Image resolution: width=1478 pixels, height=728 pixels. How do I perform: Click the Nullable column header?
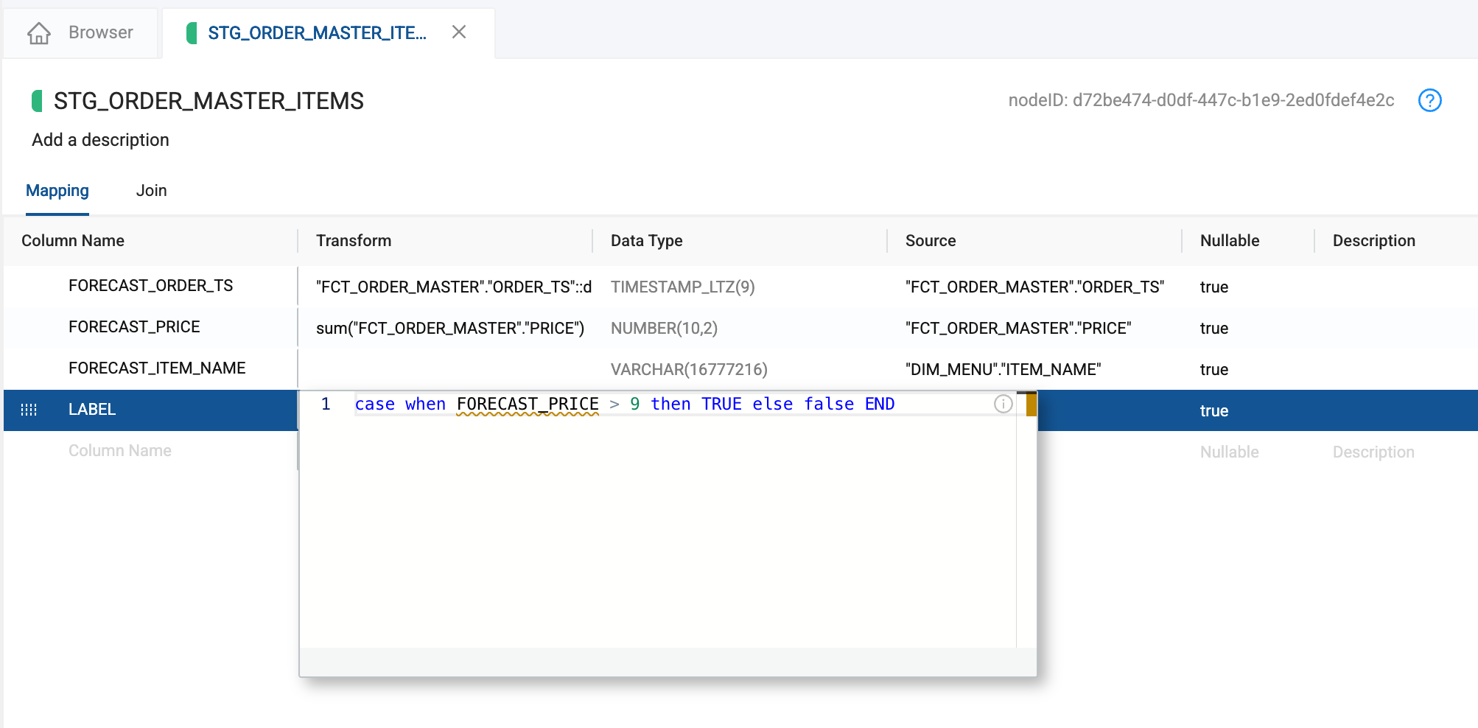(x=1230, y=241)
